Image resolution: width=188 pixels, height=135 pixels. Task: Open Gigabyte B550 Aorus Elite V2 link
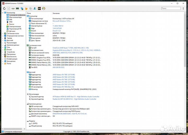coord(64,50)
